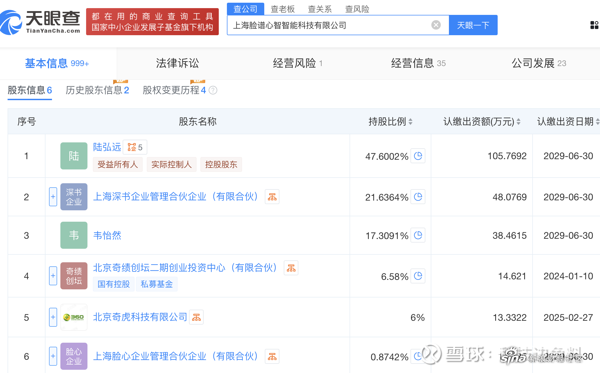Click help question mark near 股权变更历程
The height and width of the screenshot is (373, 600).
pos(213,90)
